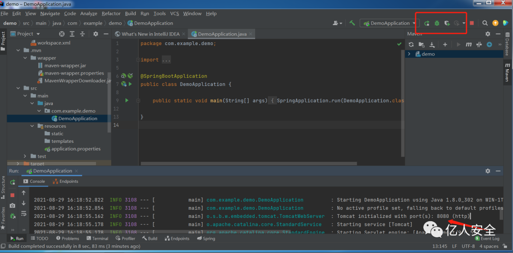
Task: Click the thread dump camera icon in Run panel
Action: 12,205
